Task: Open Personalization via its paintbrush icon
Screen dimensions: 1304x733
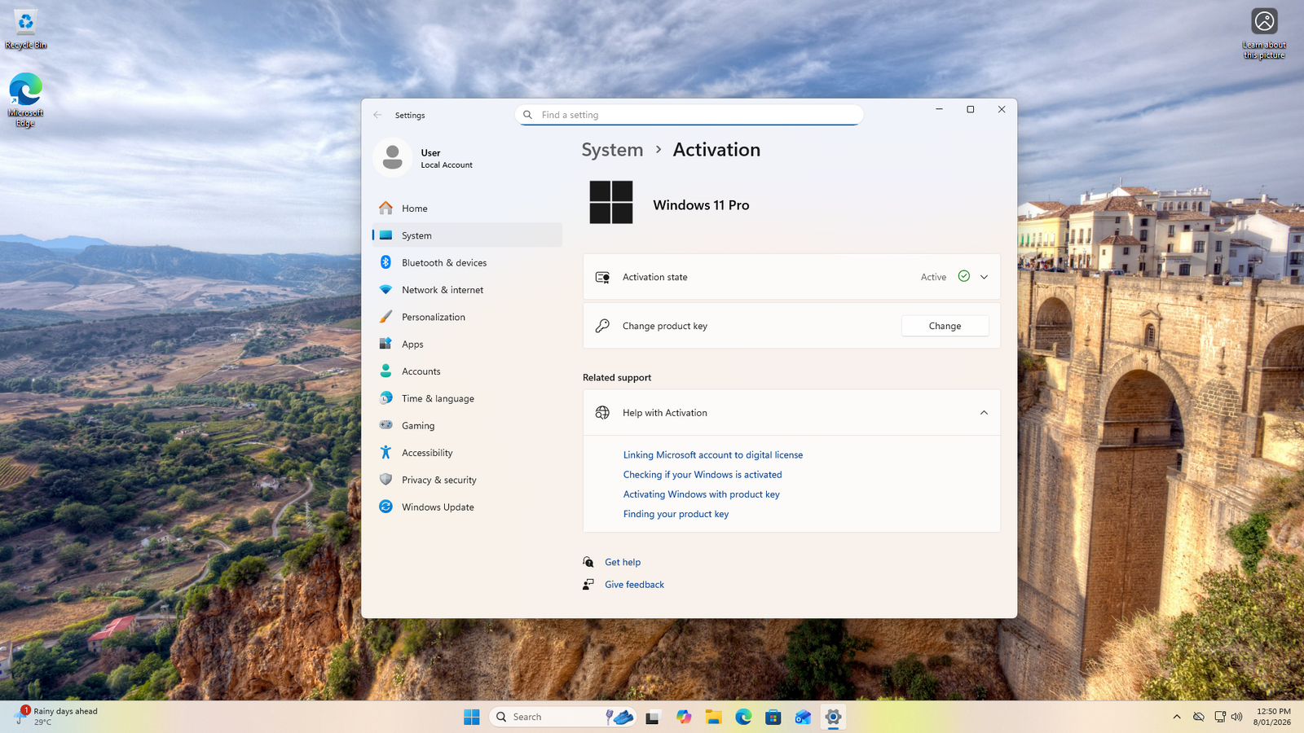Action: pyautogui.click(x=385, y=317)
